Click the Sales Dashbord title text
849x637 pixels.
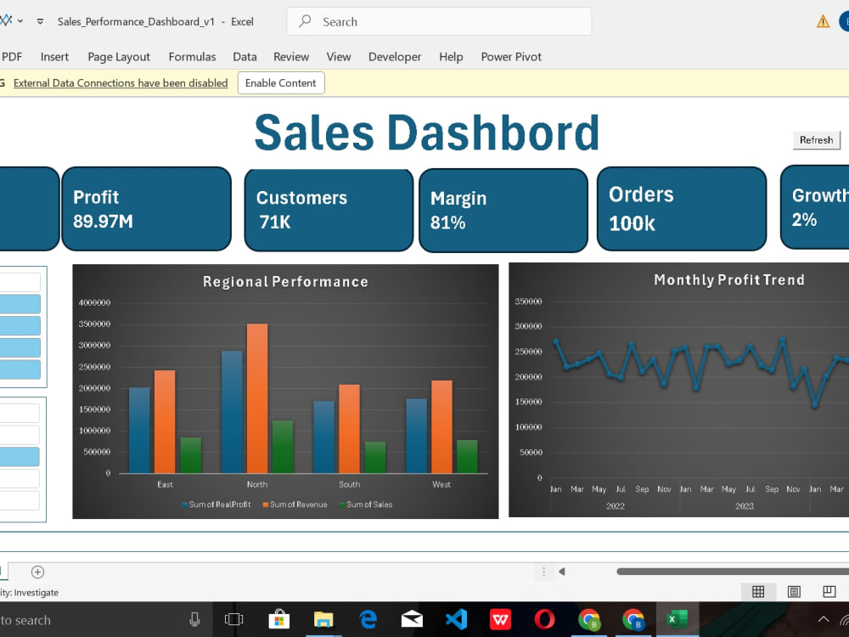tap(427, 132)
